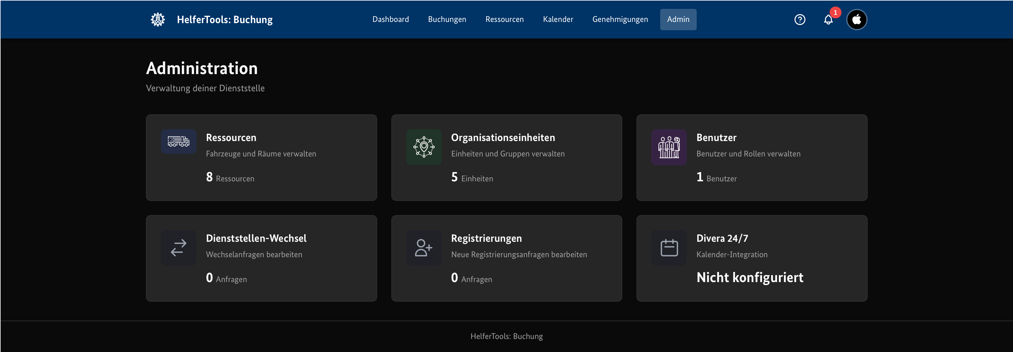This screenshot has width=1013, height=352.
Task: Click the active Admin nav tab
Action: [678, 19]
